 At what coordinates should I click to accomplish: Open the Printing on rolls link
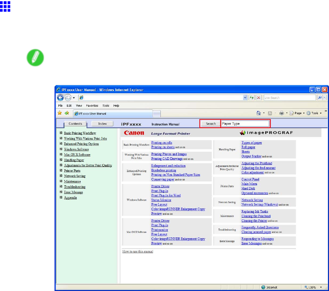click(161, 142)
